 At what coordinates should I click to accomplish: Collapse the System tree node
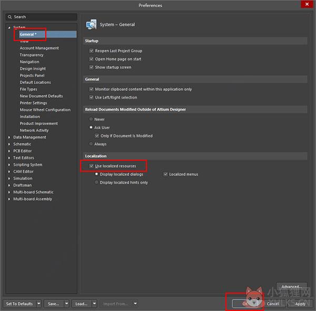pos(9,27)
